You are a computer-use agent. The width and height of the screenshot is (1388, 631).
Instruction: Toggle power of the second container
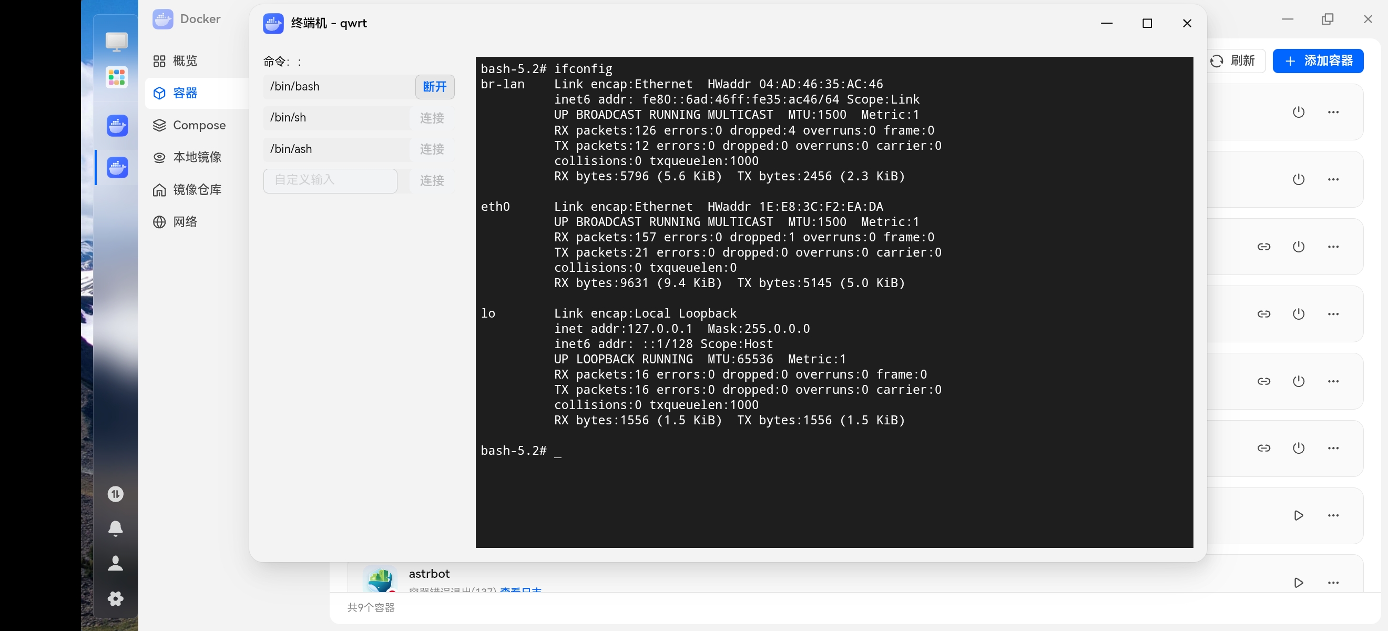(x=1298, y=179)
